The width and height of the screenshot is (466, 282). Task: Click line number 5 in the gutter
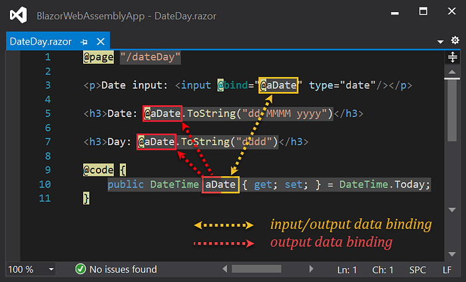pyautogui.click(x=48, y=113)
